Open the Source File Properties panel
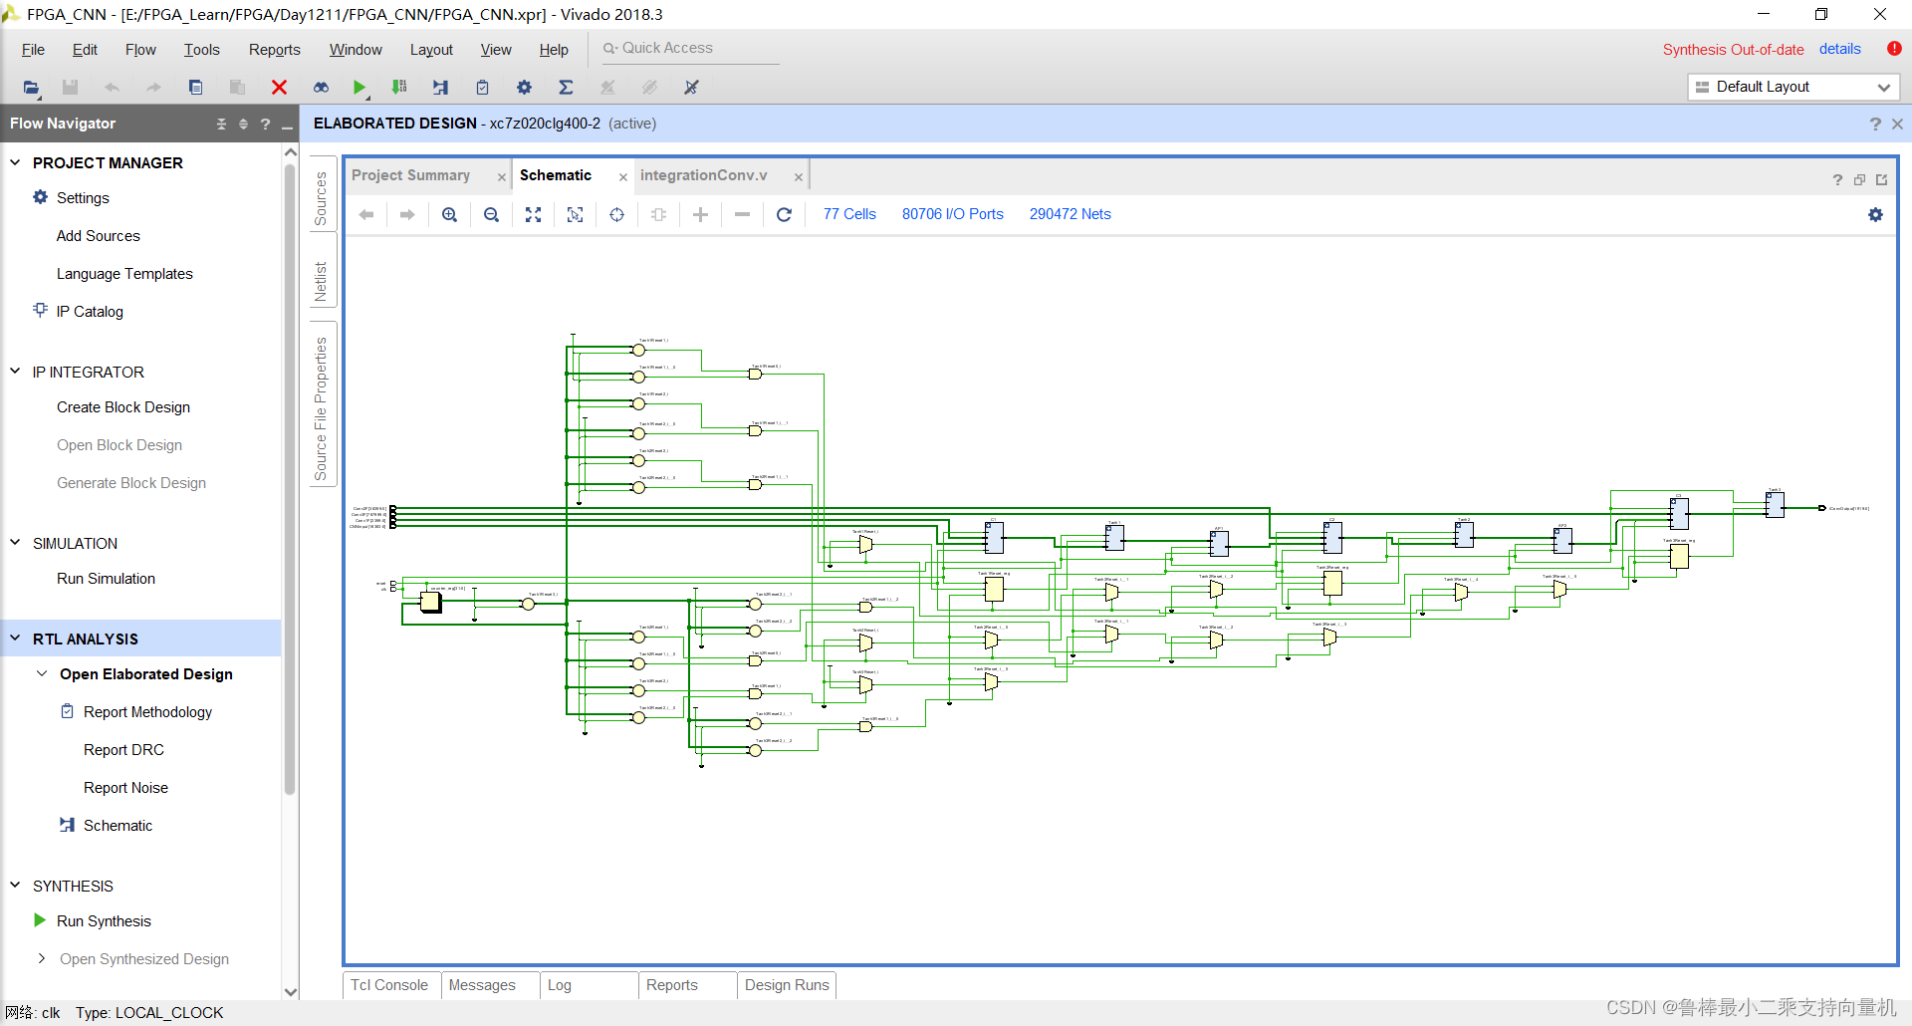The image size is (1912, 1026). tap(321, 403)
